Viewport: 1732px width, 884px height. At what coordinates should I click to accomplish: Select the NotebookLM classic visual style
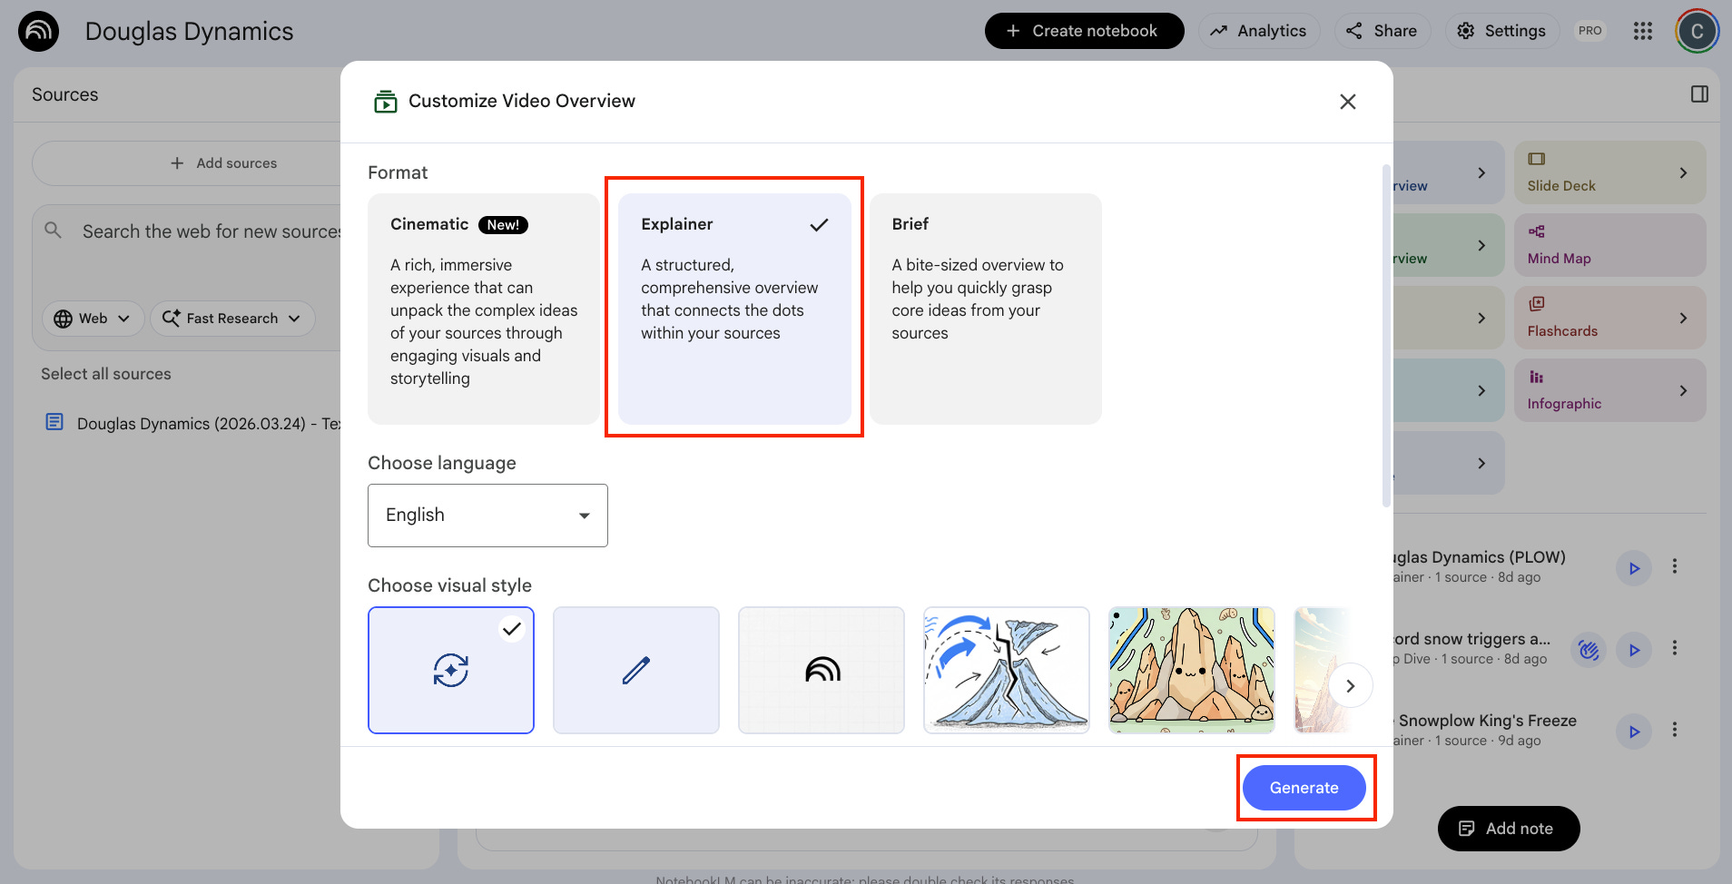[822, 670]
